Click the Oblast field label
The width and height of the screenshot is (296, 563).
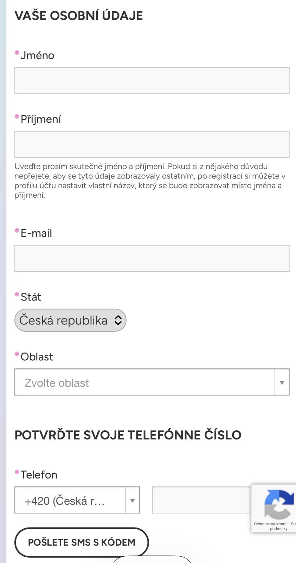click(x=37, y=357)
